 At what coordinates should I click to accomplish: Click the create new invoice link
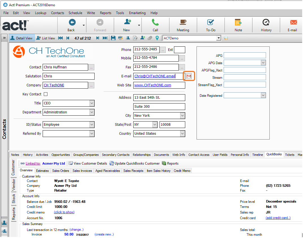(x=104, y=235)
